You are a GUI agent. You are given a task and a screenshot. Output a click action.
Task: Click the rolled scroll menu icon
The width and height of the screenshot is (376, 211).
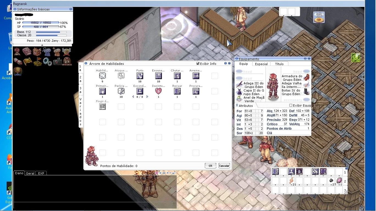(x=17, y=61)
